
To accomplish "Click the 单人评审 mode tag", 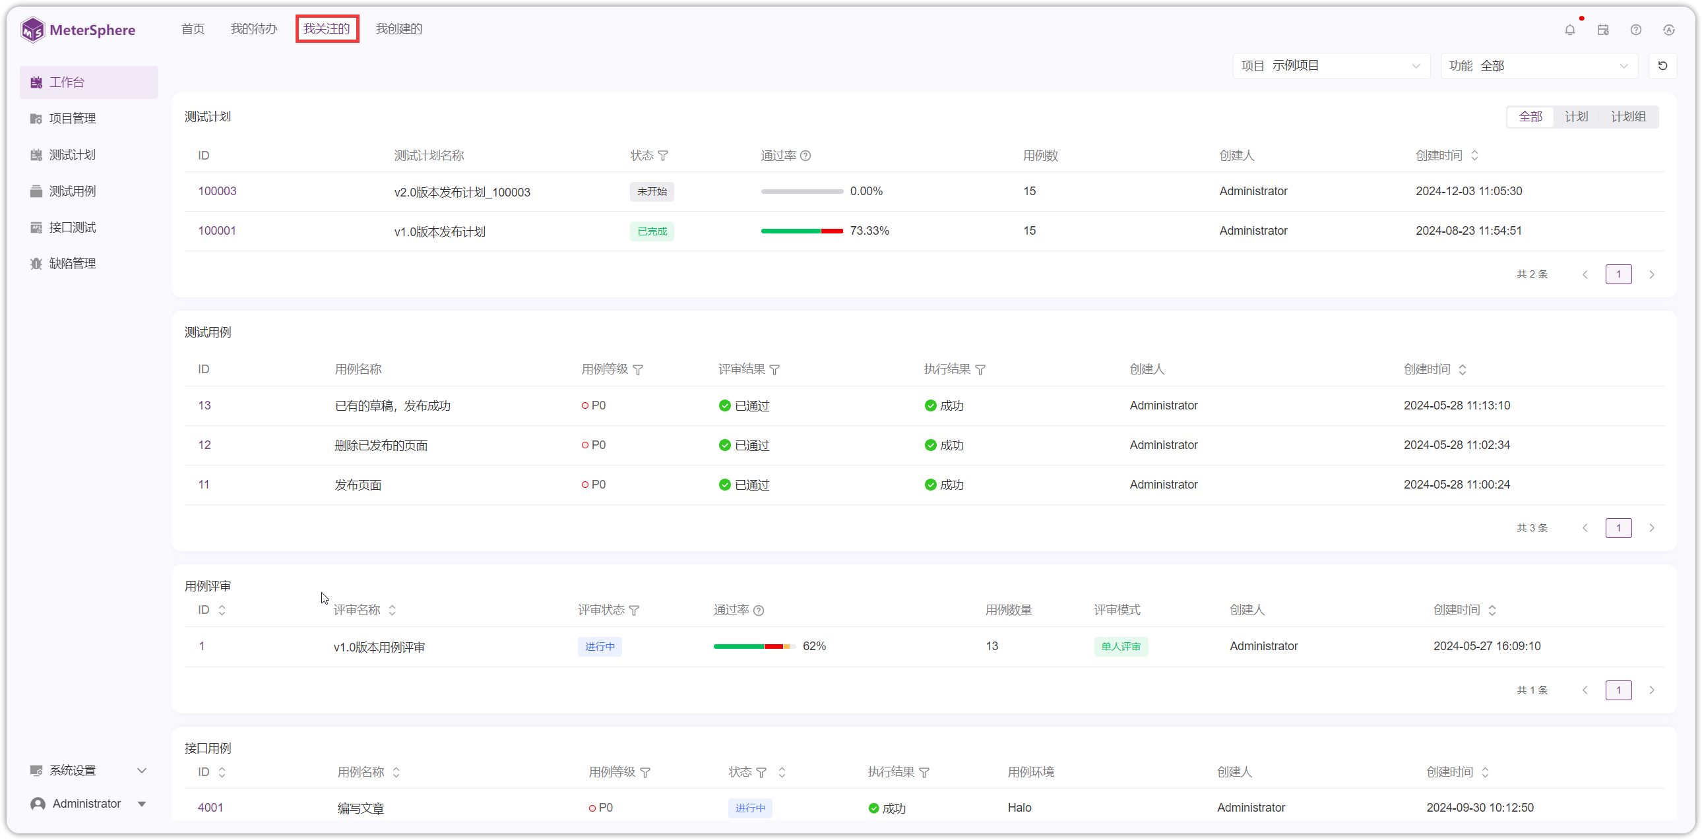I will pyautogui.click(x=1121, y=647).
